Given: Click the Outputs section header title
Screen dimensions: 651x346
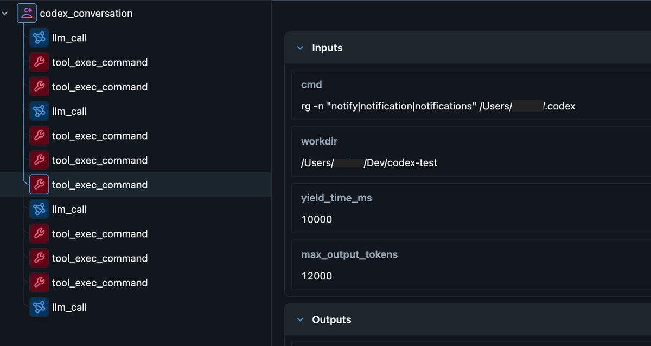Looking at the screenshot, I should 331,319.
